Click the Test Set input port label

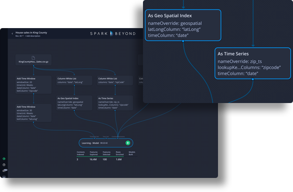[x=106, y=137]
